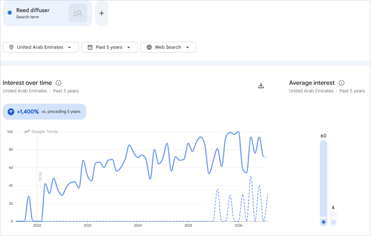The width and height of the screenshot is (371, 236).
Task: Click the 20 label on the y-axis
Action: pos(11,203)
